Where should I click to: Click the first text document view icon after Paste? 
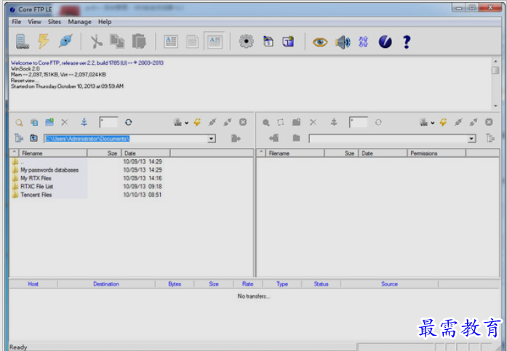point(171,41)
